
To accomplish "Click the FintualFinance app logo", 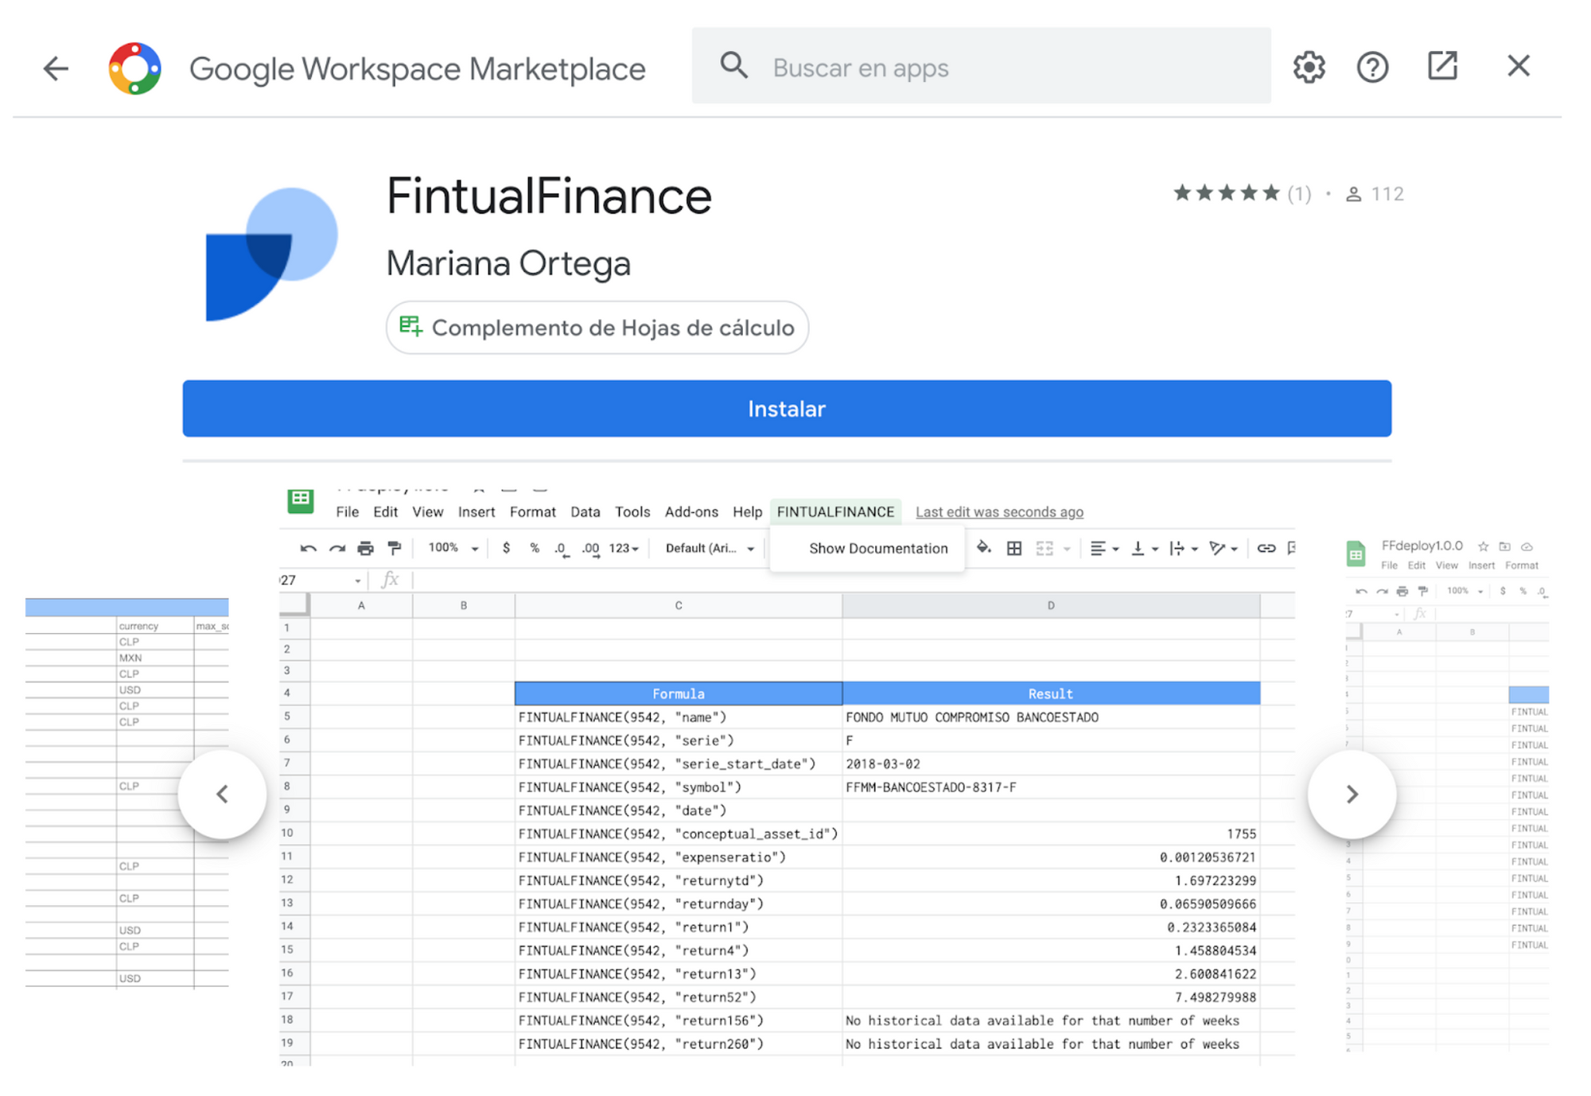I will (x=271, y=254).
